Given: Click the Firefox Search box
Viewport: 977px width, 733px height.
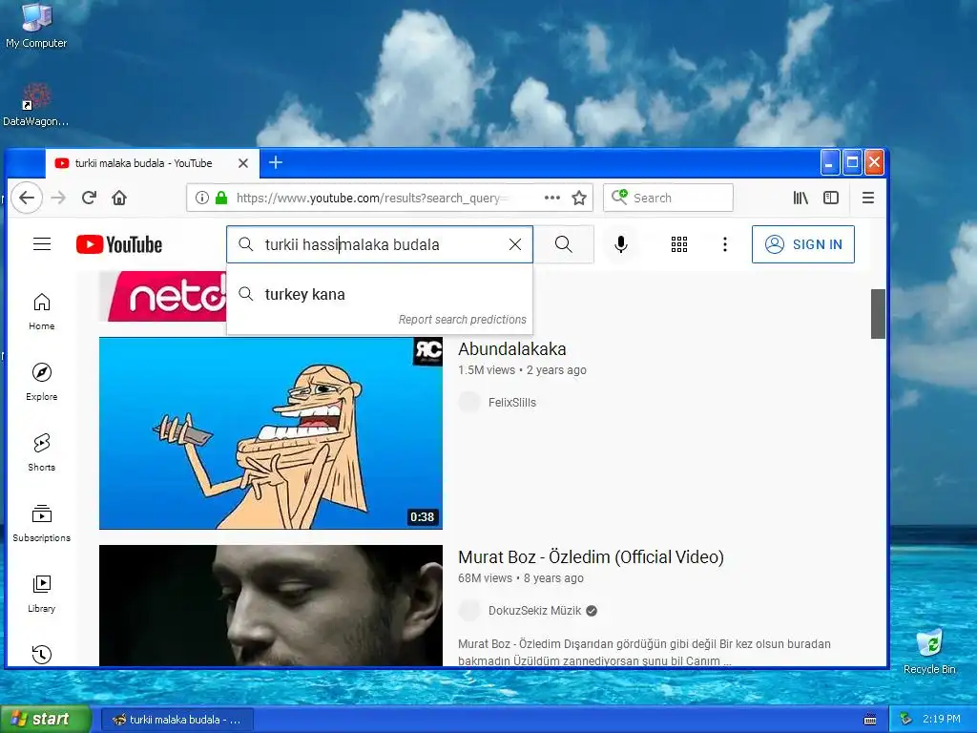Looking at the screenshot, I should pos(668,199).
